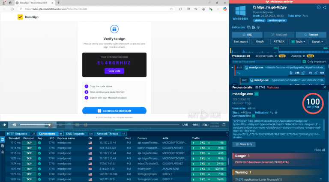
Task: Jump to LIVE in replay
Action: pyautogui.click(x=185, y=125)
